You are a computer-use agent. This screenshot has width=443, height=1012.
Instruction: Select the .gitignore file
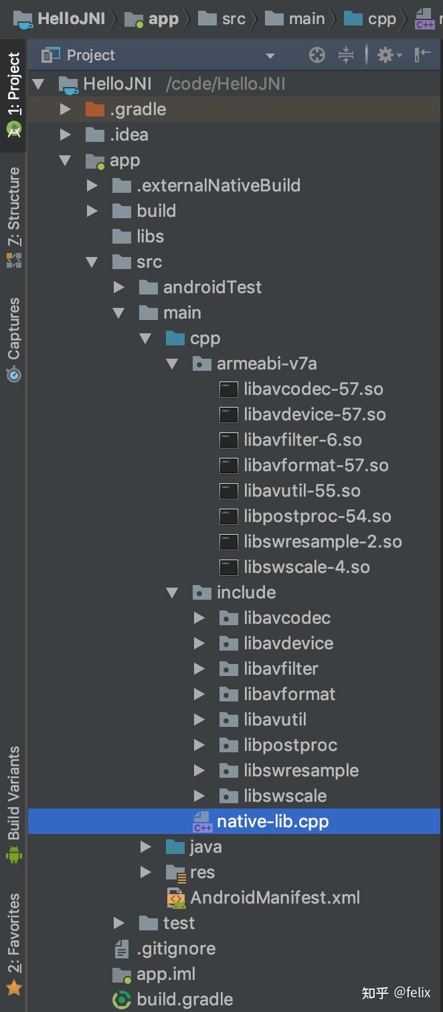[176, 948]
